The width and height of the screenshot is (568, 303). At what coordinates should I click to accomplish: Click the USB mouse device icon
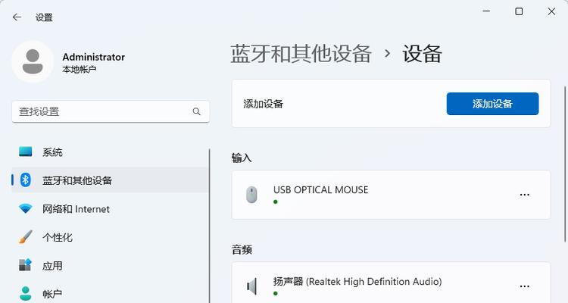(x=251, y=195)
